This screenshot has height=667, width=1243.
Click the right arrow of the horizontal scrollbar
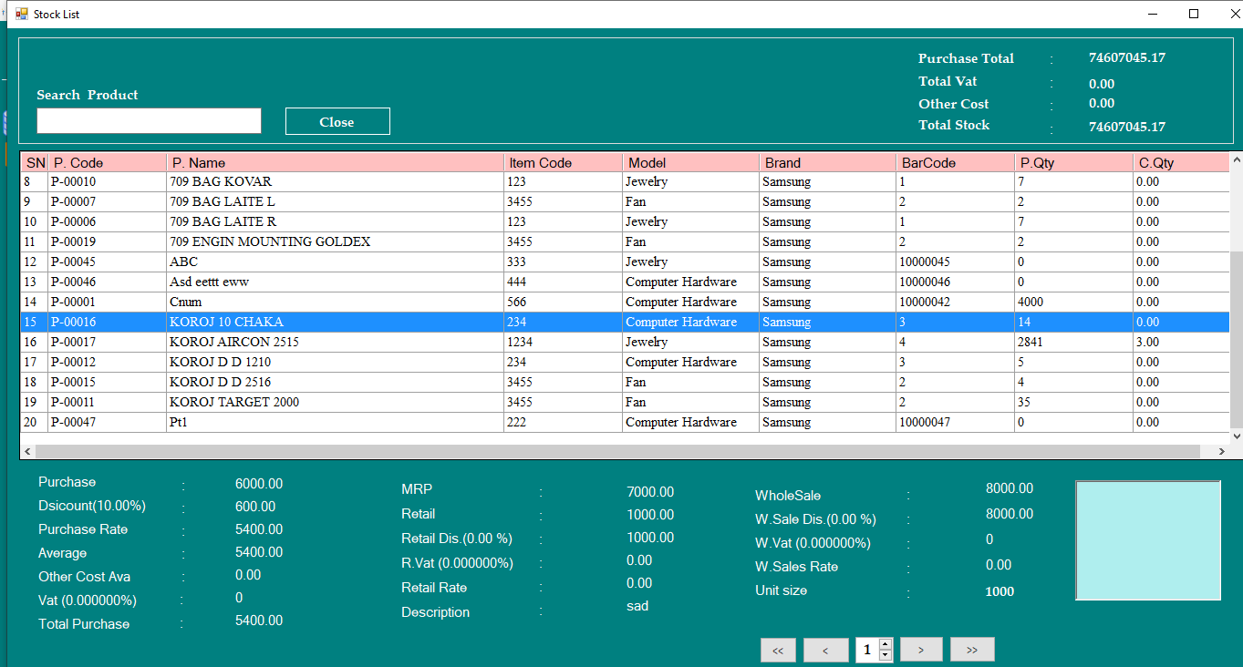[x=1222, y=450]
